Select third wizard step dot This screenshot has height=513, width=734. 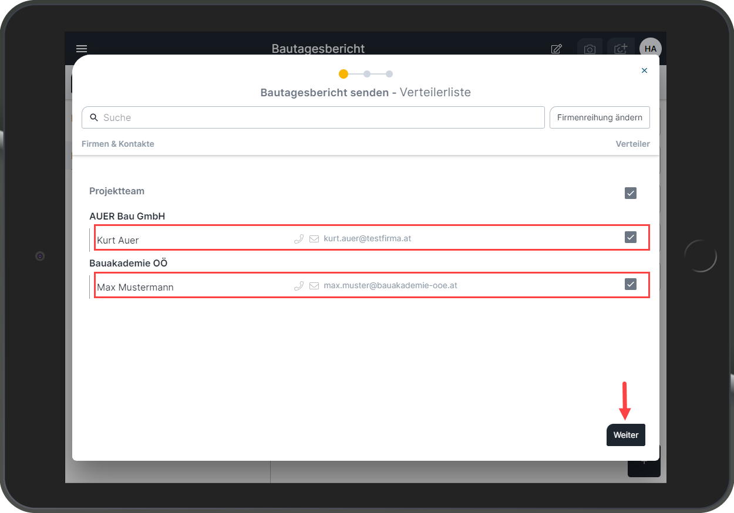(x=389, y=74)
